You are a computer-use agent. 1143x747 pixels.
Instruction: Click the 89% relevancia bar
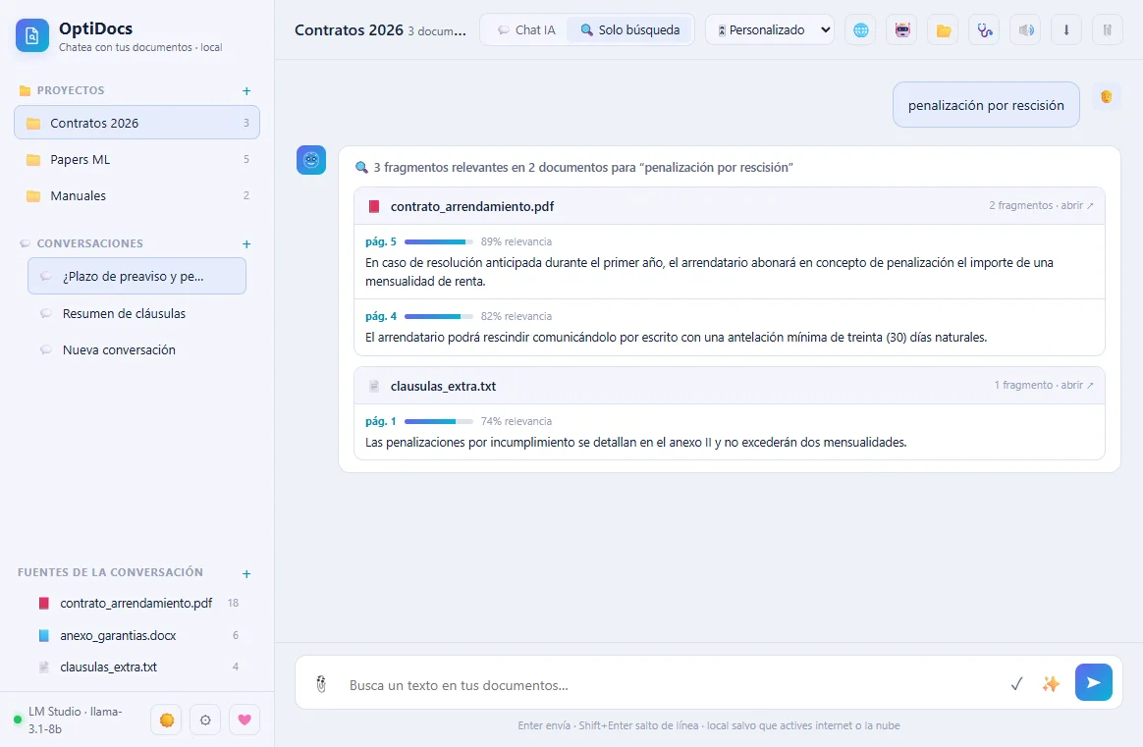click(439, 241)
